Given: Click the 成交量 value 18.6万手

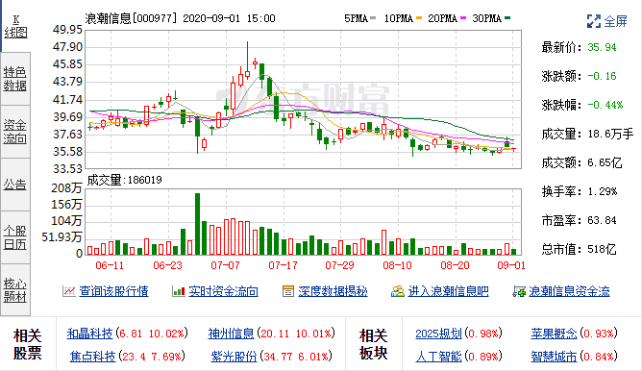Looking at the screenshot, I should coord(610,134).
